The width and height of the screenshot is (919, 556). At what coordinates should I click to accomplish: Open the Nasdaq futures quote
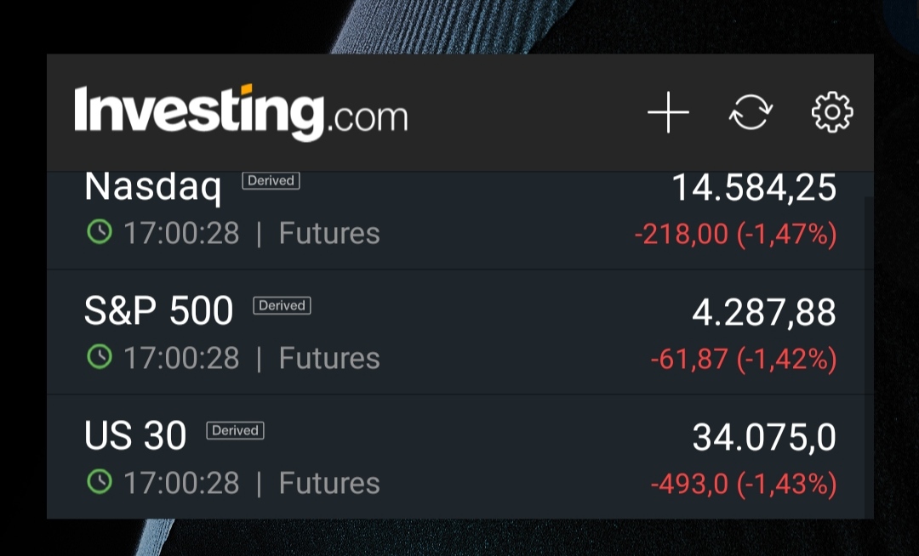153,187
